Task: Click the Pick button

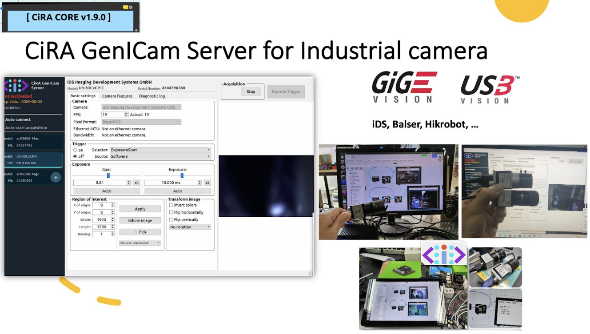Action: point(140,232)
